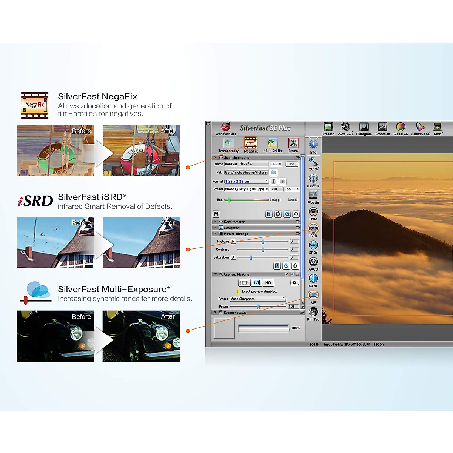Click the Name input field showing Untitled

point(246,164)
